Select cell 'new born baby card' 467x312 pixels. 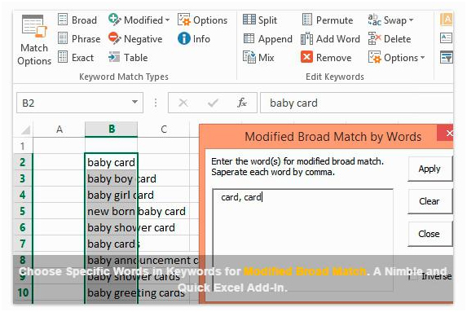pyautogui.click(x=112, y=211)
